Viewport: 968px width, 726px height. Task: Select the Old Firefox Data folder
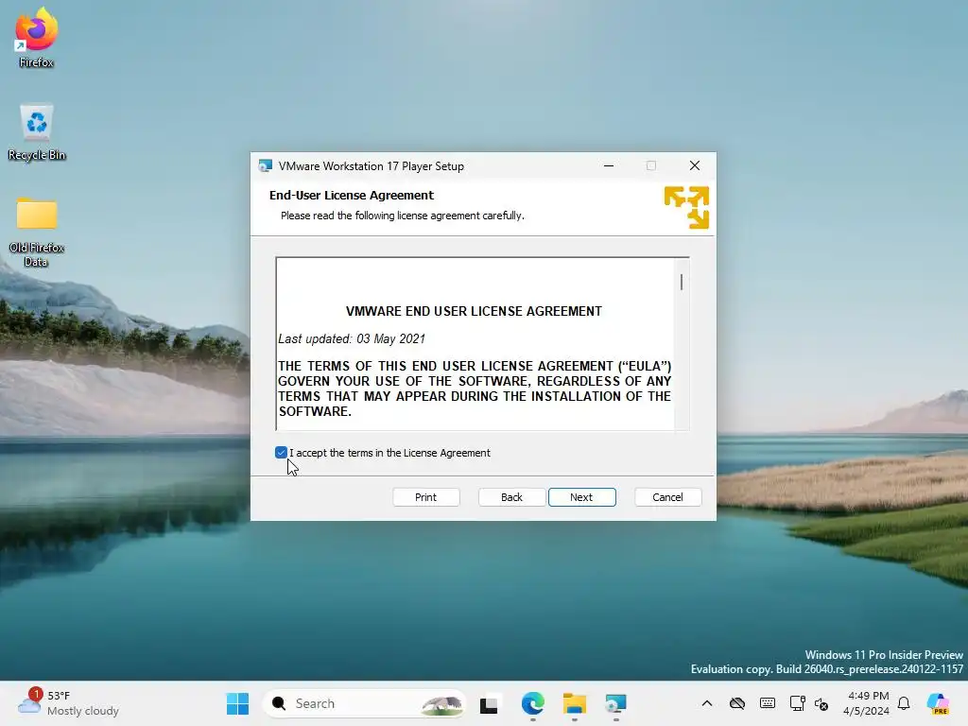(37, 232)
